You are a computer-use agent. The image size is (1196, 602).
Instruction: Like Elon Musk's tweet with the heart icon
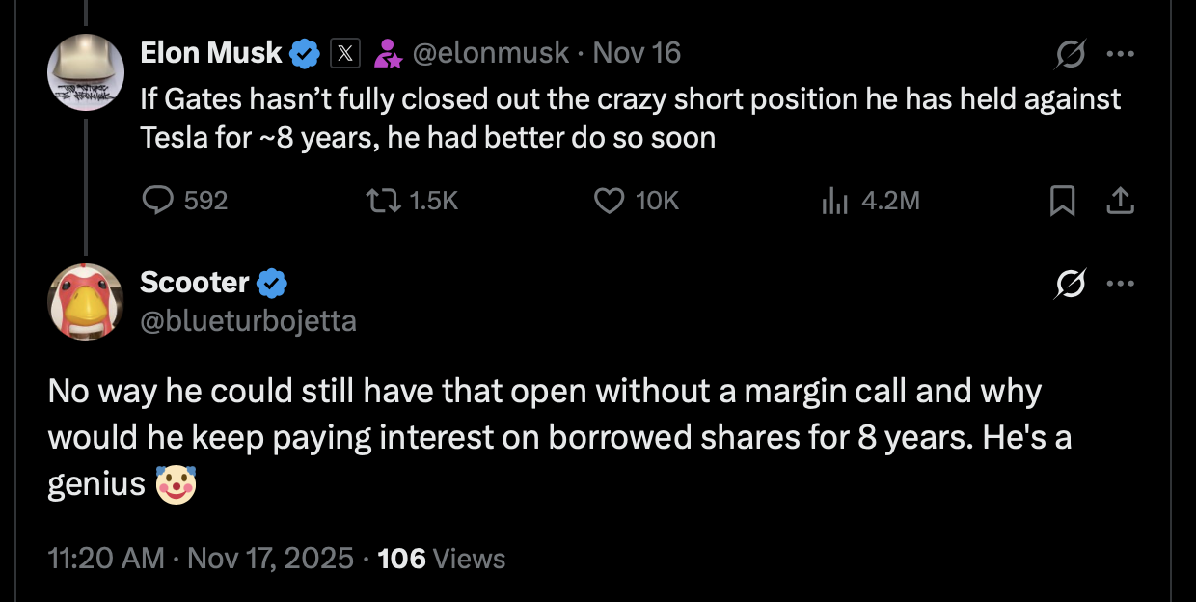click(x=608, y=200)
